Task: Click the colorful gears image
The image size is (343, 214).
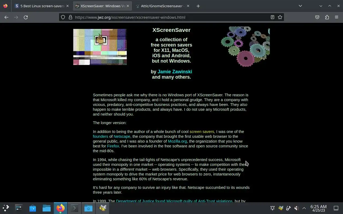Action: (x=245, y=46)
